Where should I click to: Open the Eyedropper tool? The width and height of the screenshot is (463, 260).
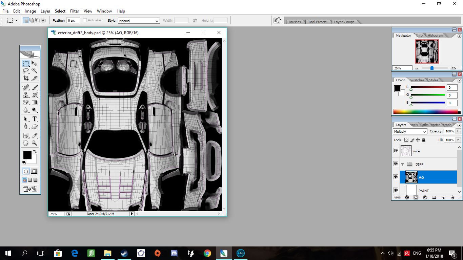35,135
